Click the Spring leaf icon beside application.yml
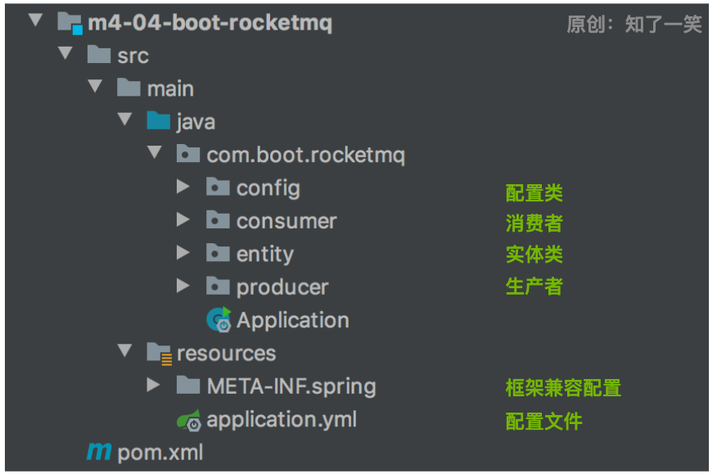Screen dimensions: 717x474 188,419
